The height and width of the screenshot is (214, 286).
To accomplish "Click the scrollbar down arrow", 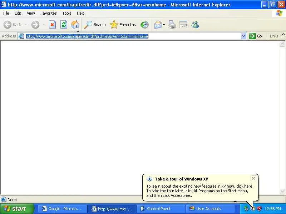I will click(x=282, y=191).
